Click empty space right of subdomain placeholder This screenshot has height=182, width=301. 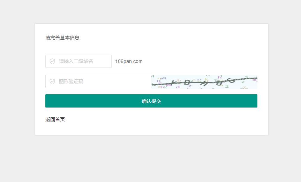pyautogui.click(x=103, y=61)
